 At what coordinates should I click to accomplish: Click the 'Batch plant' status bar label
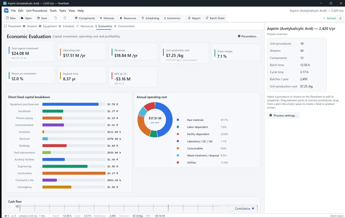[337, 216]
